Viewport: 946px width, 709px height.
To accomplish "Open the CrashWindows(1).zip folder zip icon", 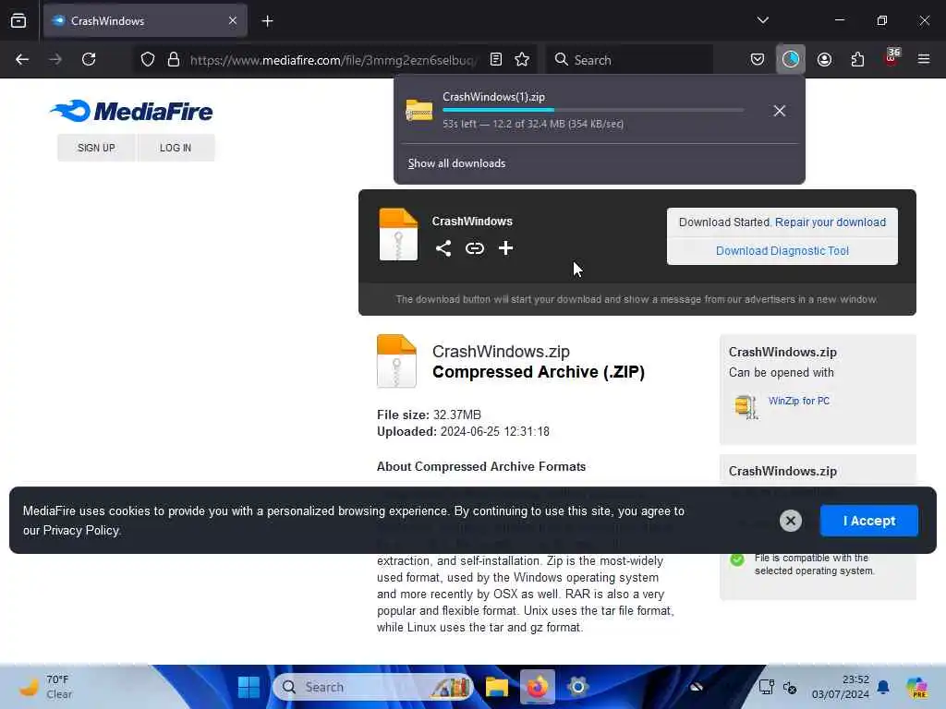I will (x=418, y=111).
